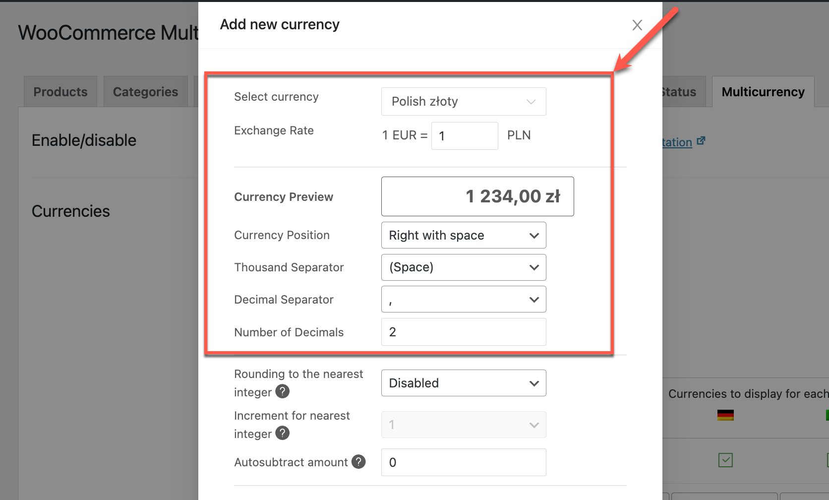Toggle the green checkbox under German flag
This screenshot has height=500, width=829.
(725, 460)
